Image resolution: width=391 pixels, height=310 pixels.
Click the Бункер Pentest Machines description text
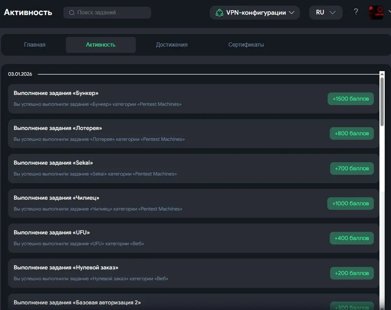[98, 104]
